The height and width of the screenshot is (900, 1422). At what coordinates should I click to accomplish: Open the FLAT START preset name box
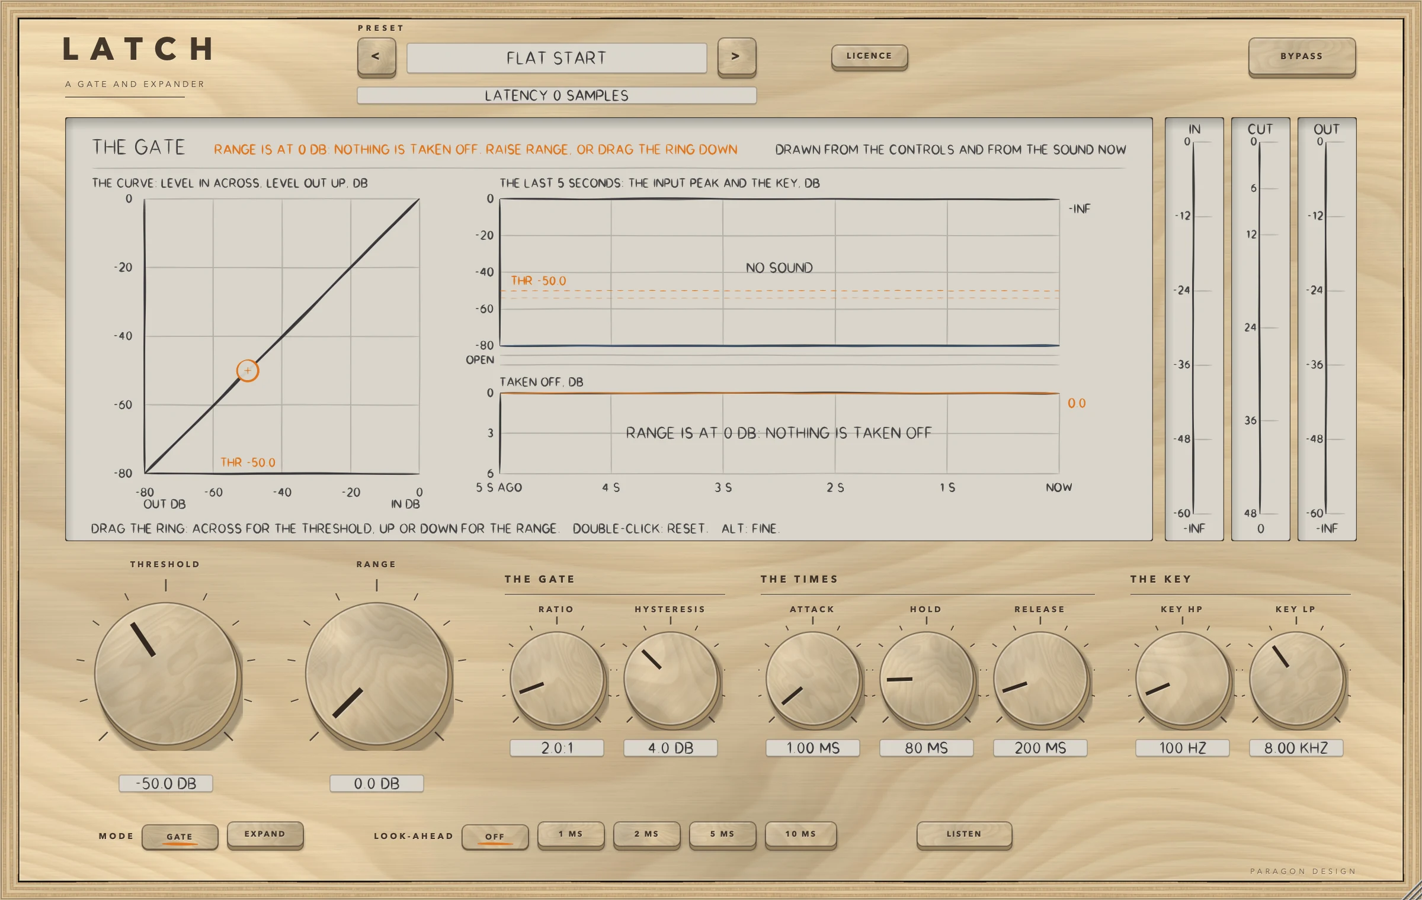point(556,58)
